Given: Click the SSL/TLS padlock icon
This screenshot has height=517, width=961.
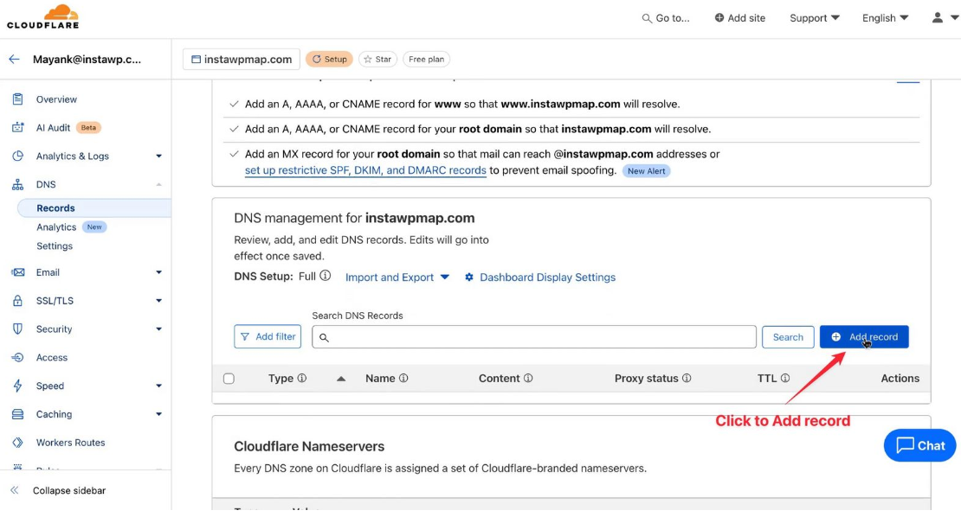Looking at the screenshot, I should [18, 300].
